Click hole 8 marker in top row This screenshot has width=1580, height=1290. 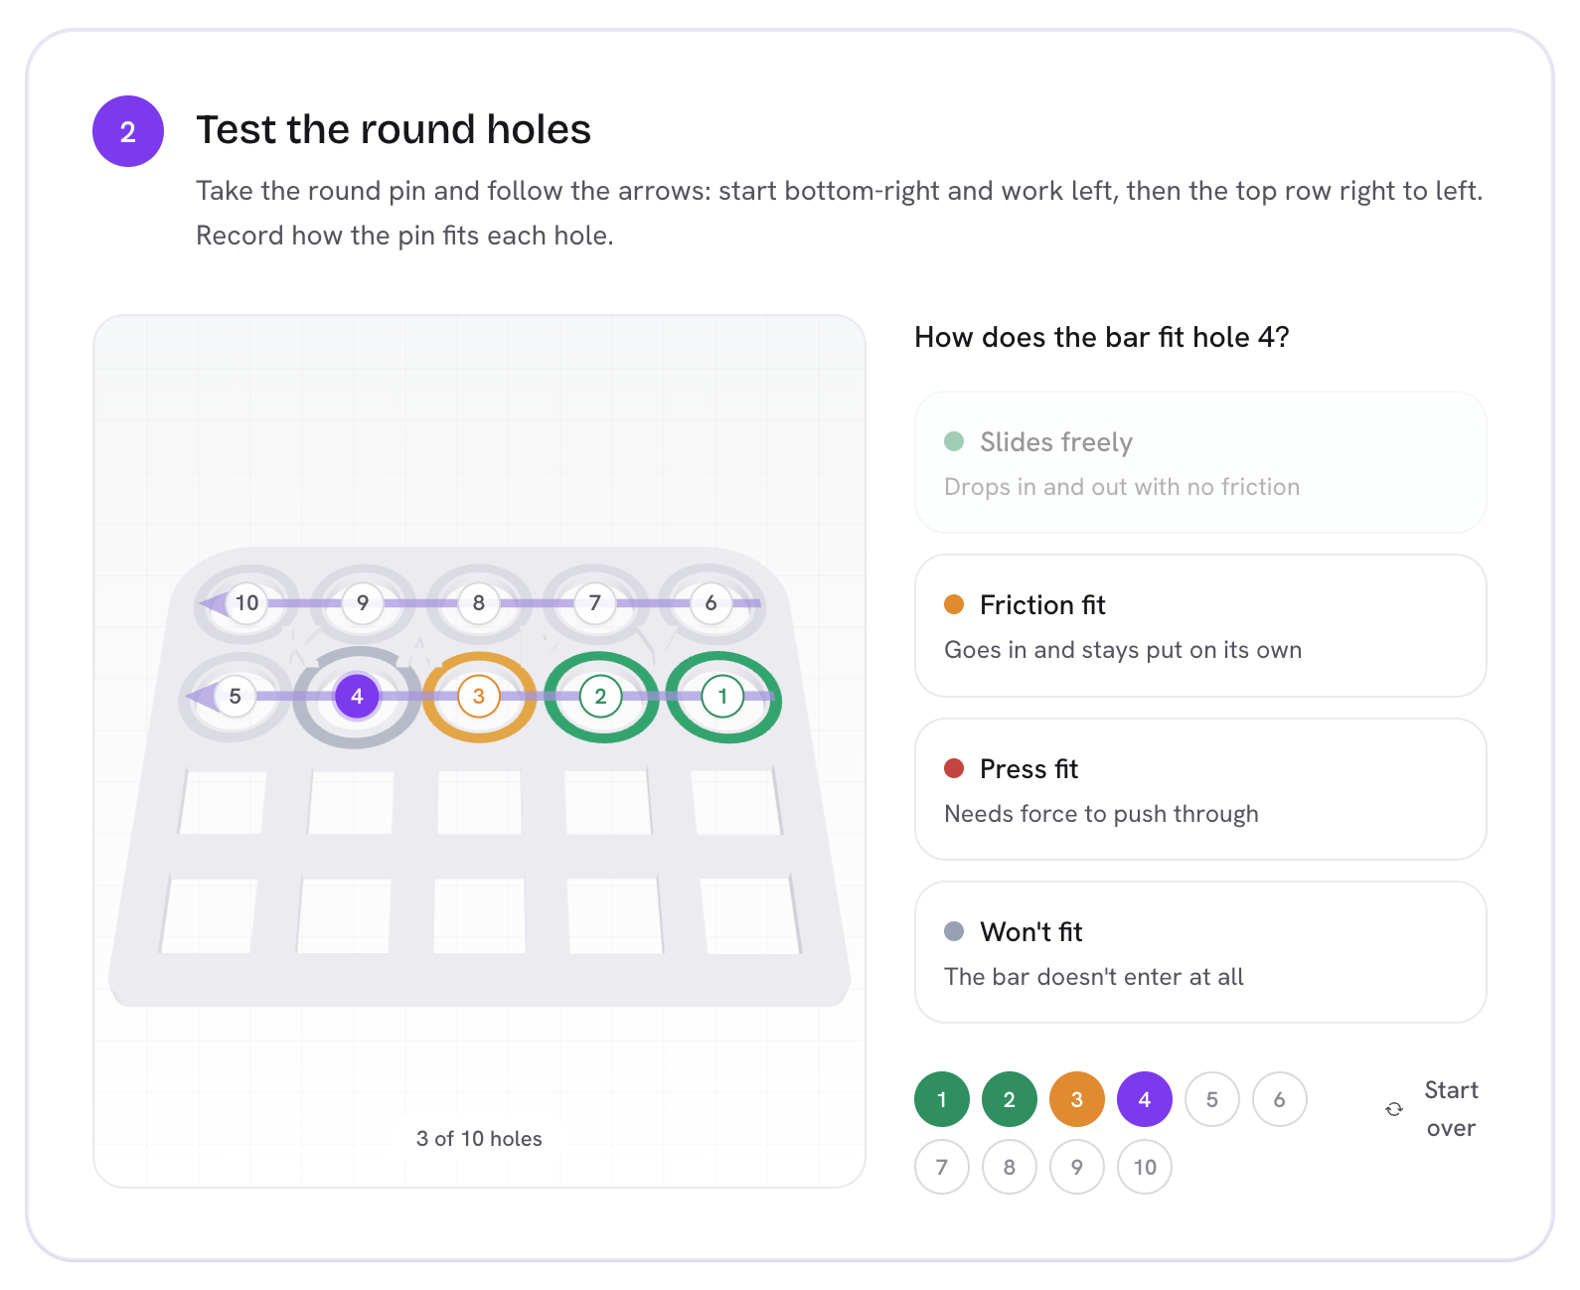point(479,603)
